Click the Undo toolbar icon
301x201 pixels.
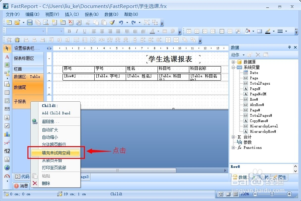click(x=121, y=22)
